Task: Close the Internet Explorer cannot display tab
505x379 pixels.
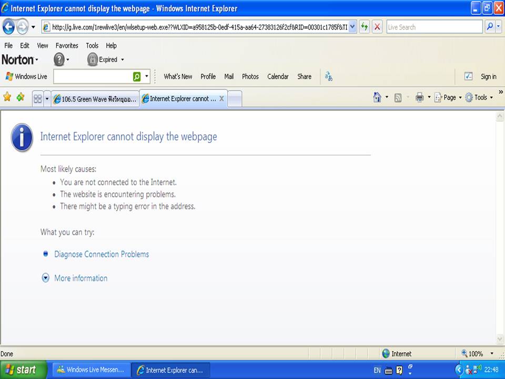Action: pyautogui.click(x=221, y=98)
